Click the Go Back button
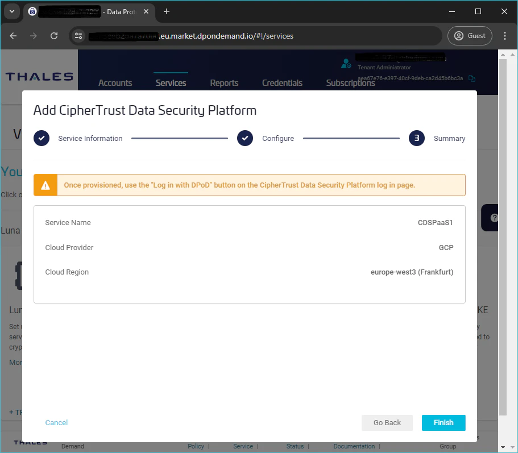Screen dimensions: 518x453 click(x=387, y=423)
